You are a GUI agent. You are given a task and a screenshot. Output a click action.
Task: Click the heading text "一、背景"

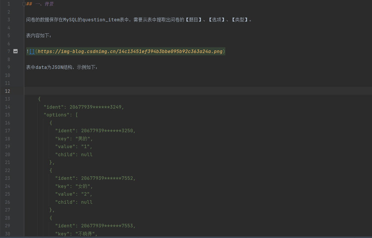click(44, 4)
